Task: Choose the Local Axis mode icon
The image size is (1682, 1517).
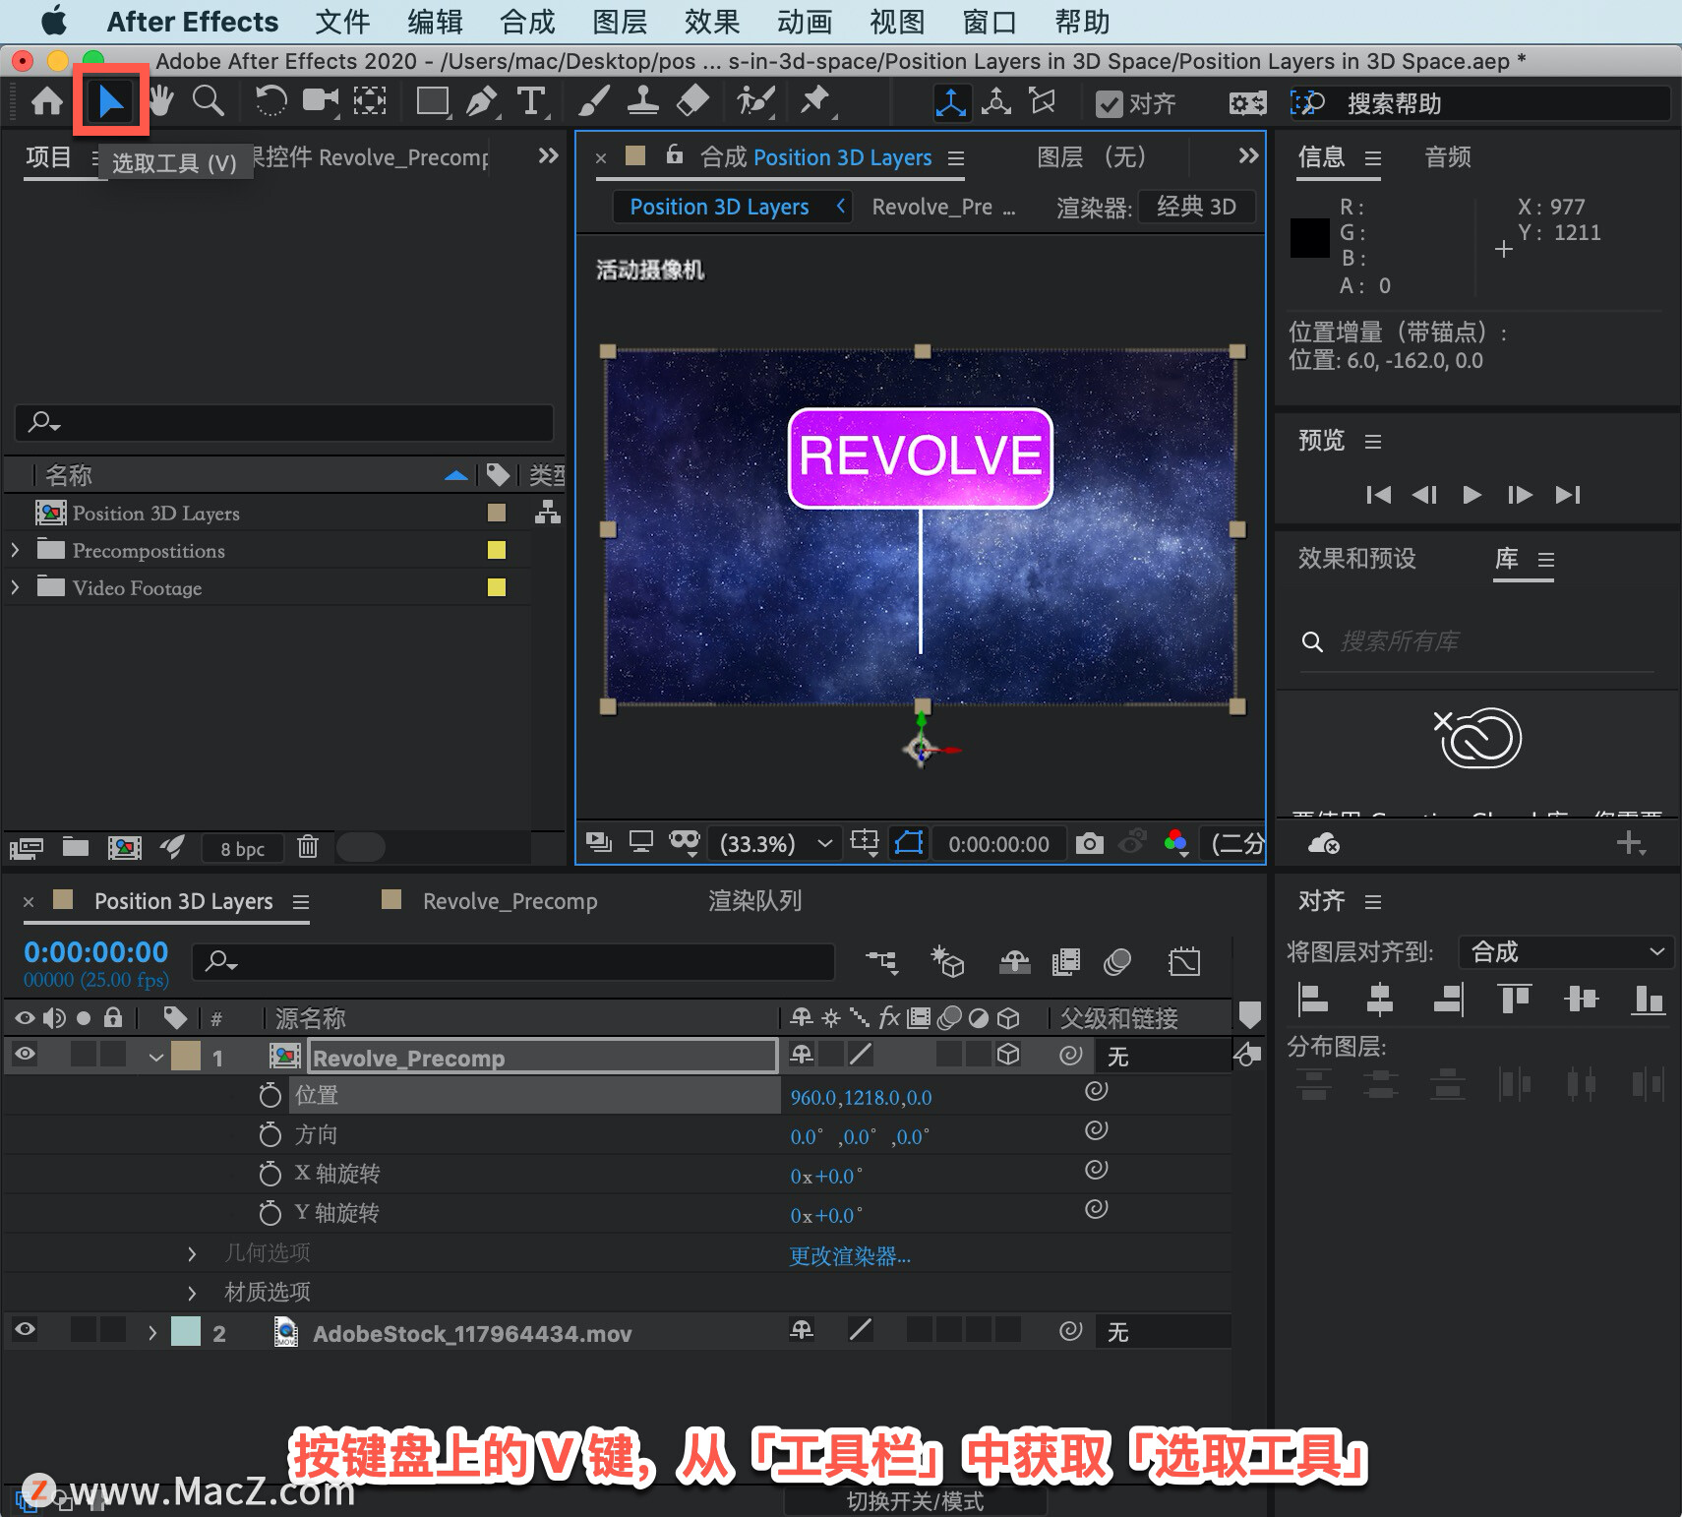Action: [950, 102]
